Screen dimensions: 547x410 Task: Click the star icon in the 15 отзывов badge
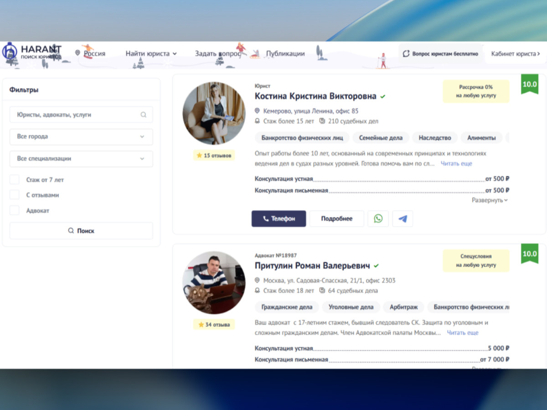(x=199, y=155)
